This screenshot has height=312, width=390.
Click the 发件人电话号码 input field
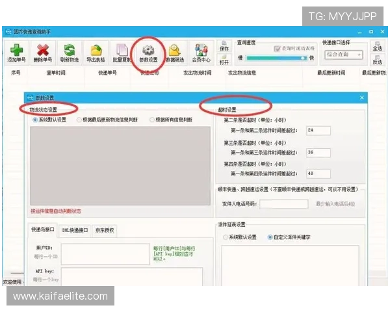click(283, 204)
